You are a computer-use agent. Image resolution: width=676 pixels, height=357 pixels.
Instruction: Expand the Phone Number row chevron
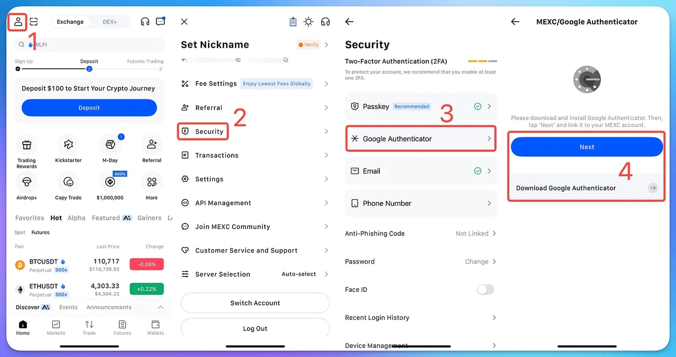point(489,203)
